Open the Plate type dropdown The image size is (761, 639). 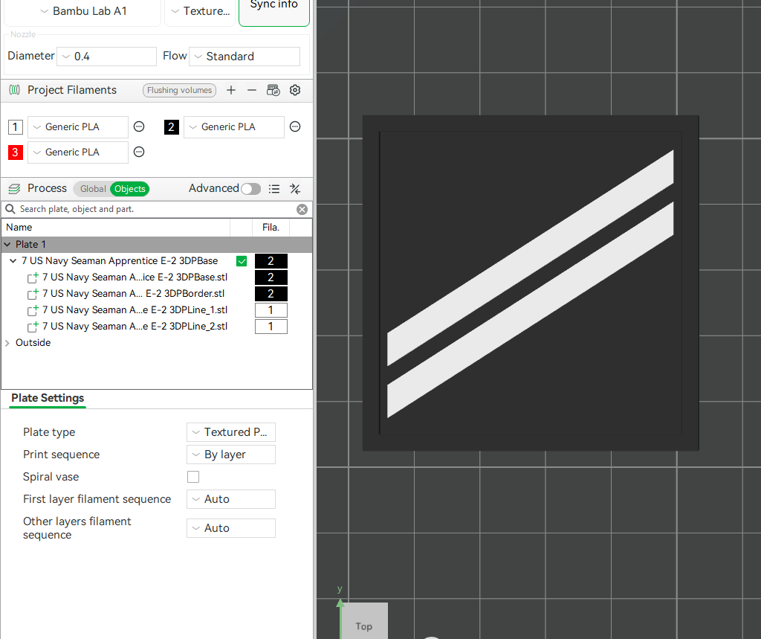tap(231, 432)
